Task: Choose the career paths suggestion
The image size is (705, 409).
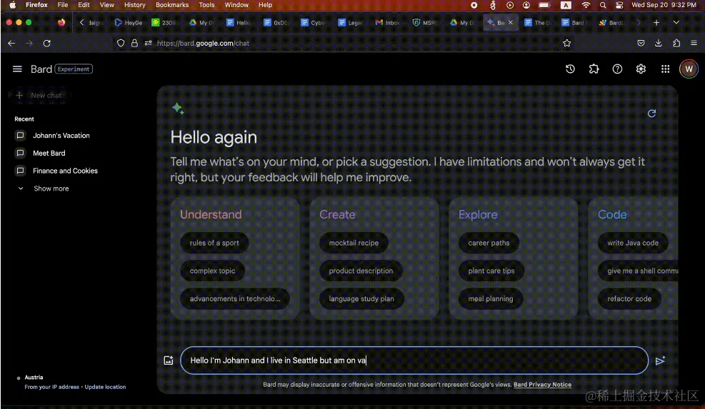Action: click(489, 243)
